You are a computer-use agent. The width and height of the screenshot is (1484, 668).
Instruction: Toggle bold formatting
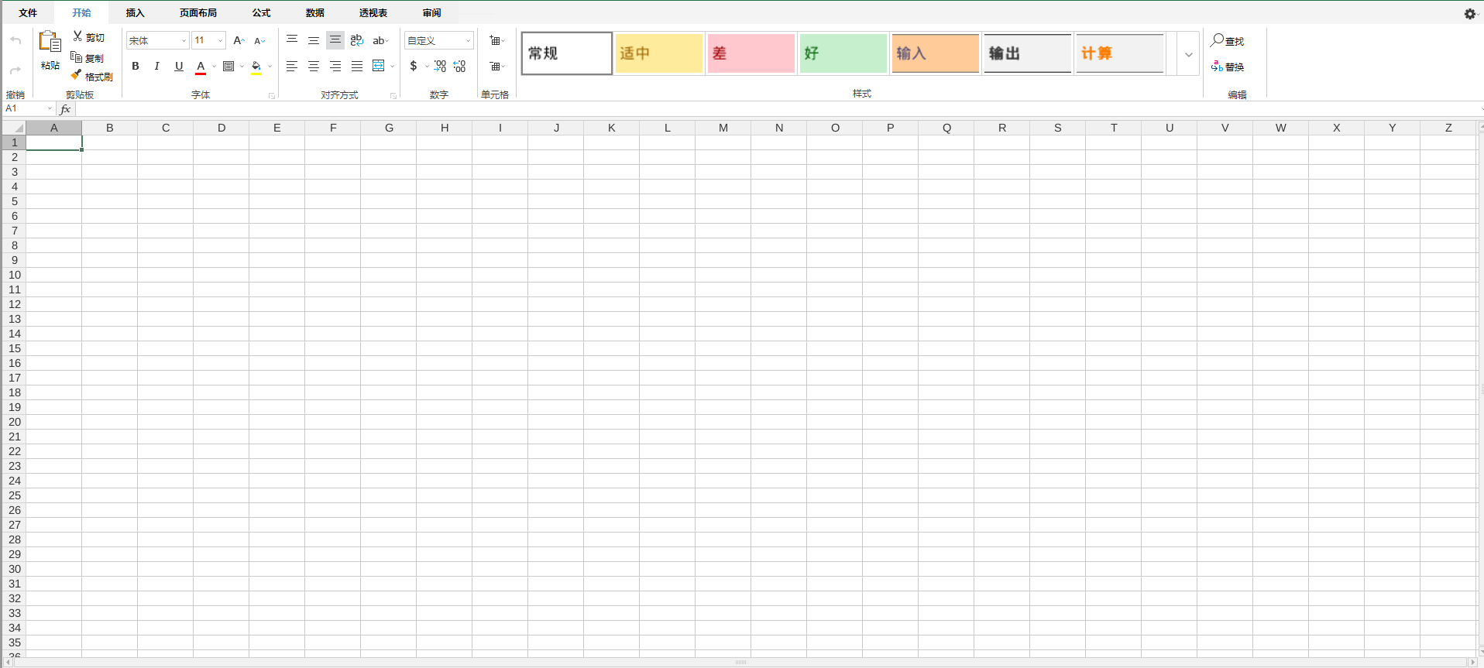136,67
